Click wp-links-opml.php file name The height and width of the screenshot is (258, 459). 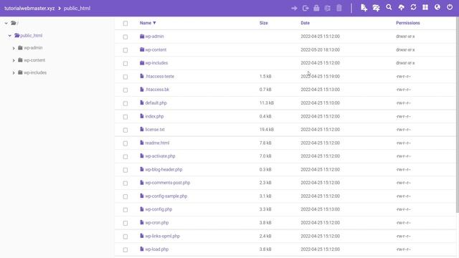click(x=163, y=236)
